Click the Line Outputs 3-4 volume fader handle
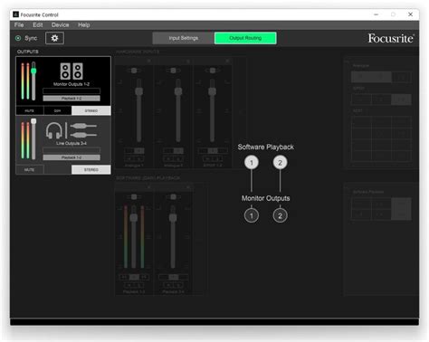Image resolution: width=429 pixels, height=342 pixels. pyautogui.click(x=33, y=121)
